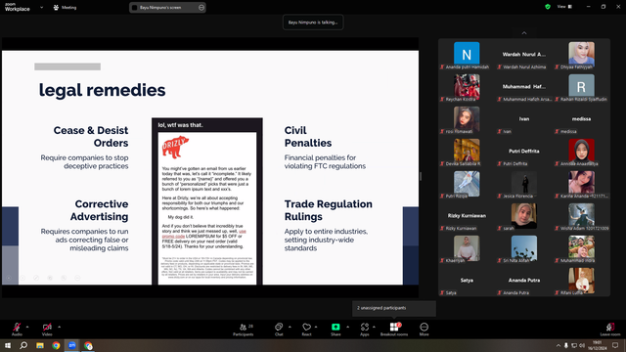
Task: Open Zoom Workplace dropdown arrow
Action: 41,7
